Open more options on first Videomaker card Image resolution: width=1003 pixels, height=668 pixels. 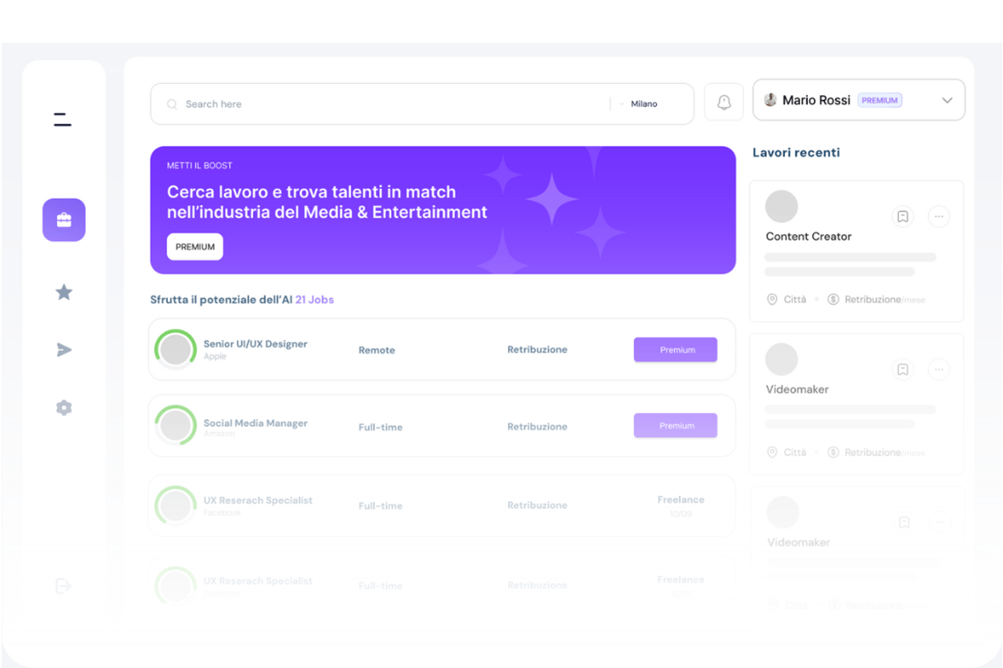(x=939, y=369)
